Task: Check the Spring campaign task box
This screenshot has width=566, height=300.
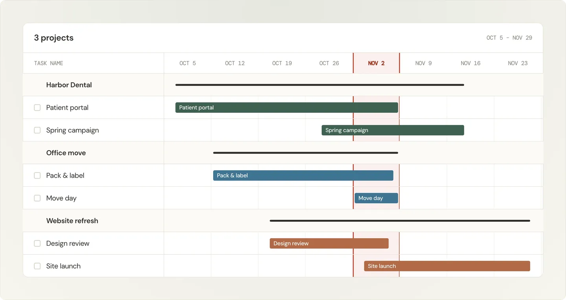Action: (x=37, y=130)
